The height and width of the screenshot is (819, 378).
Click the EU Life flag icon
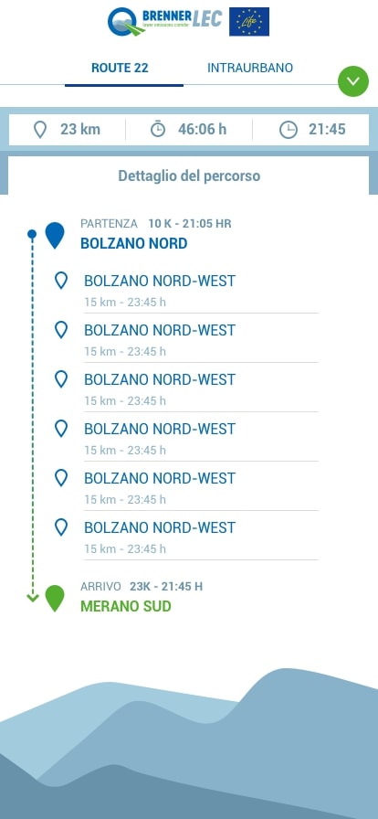pos(249,21)
